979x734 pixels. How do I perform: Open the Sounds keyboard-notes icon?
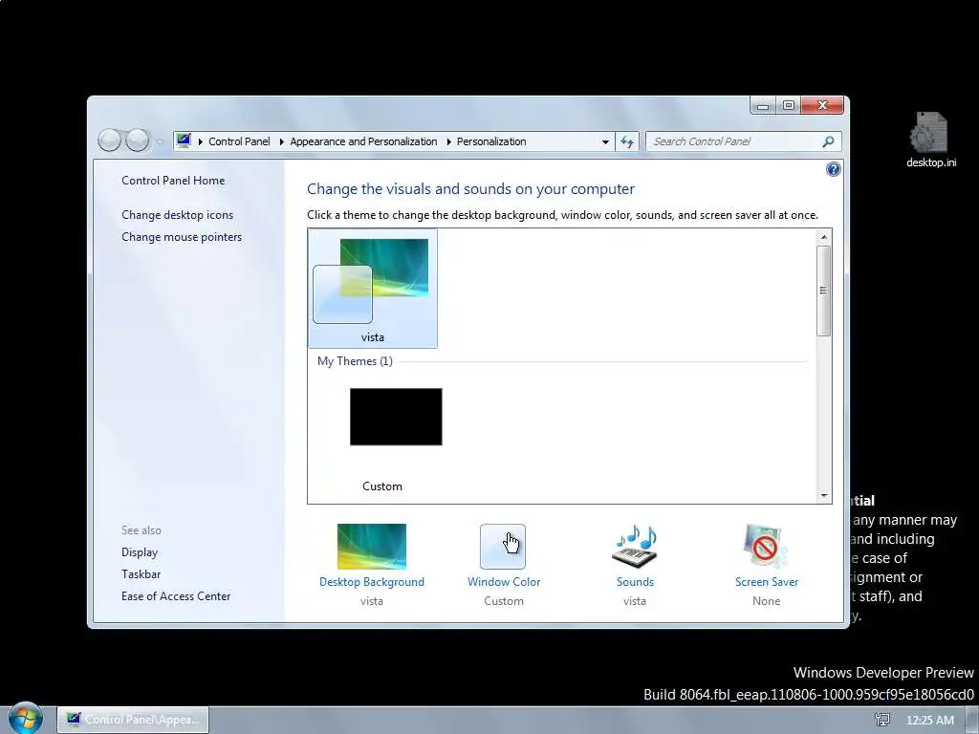click(x=635, y=546)
